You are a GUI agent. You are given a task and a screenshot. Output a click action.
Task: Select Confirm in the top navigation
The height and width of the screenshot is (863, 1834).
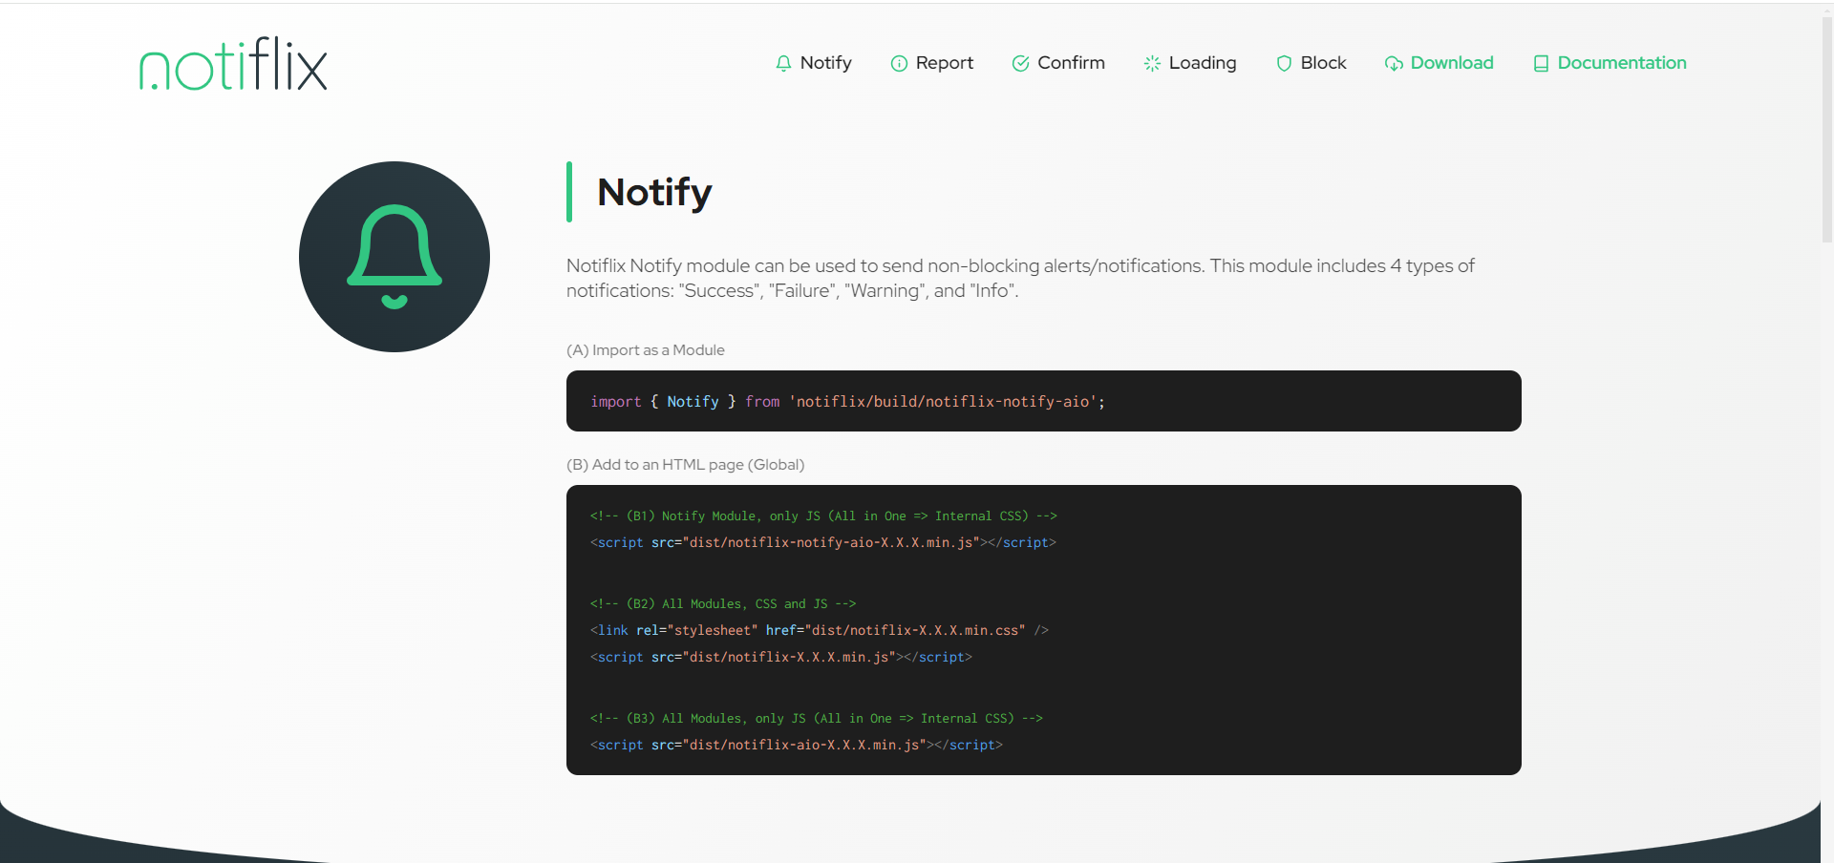point(1070,63)
